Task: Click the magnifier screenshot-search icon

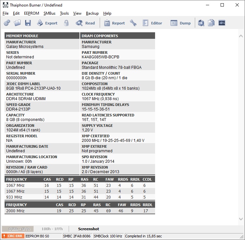Action: coord(201,23)
